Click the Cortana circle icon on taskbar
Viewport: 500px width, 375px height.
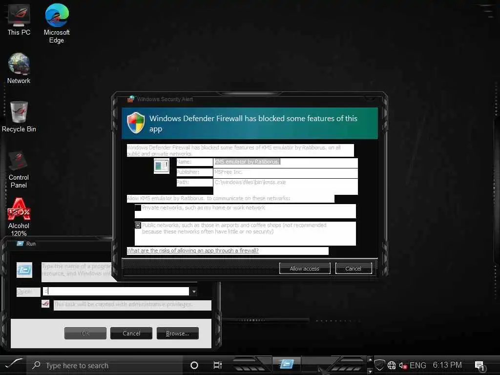tap(194, 365)
